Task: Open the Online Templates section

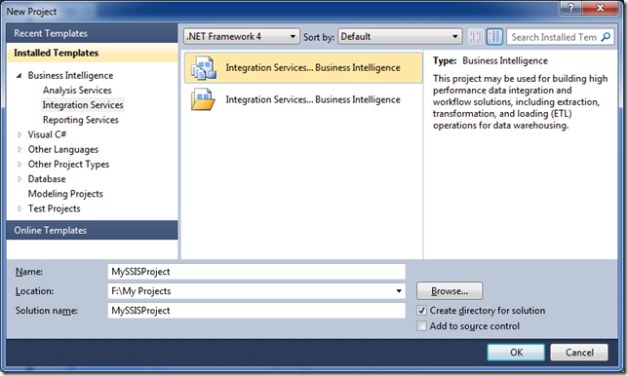Action: (92, 231)
